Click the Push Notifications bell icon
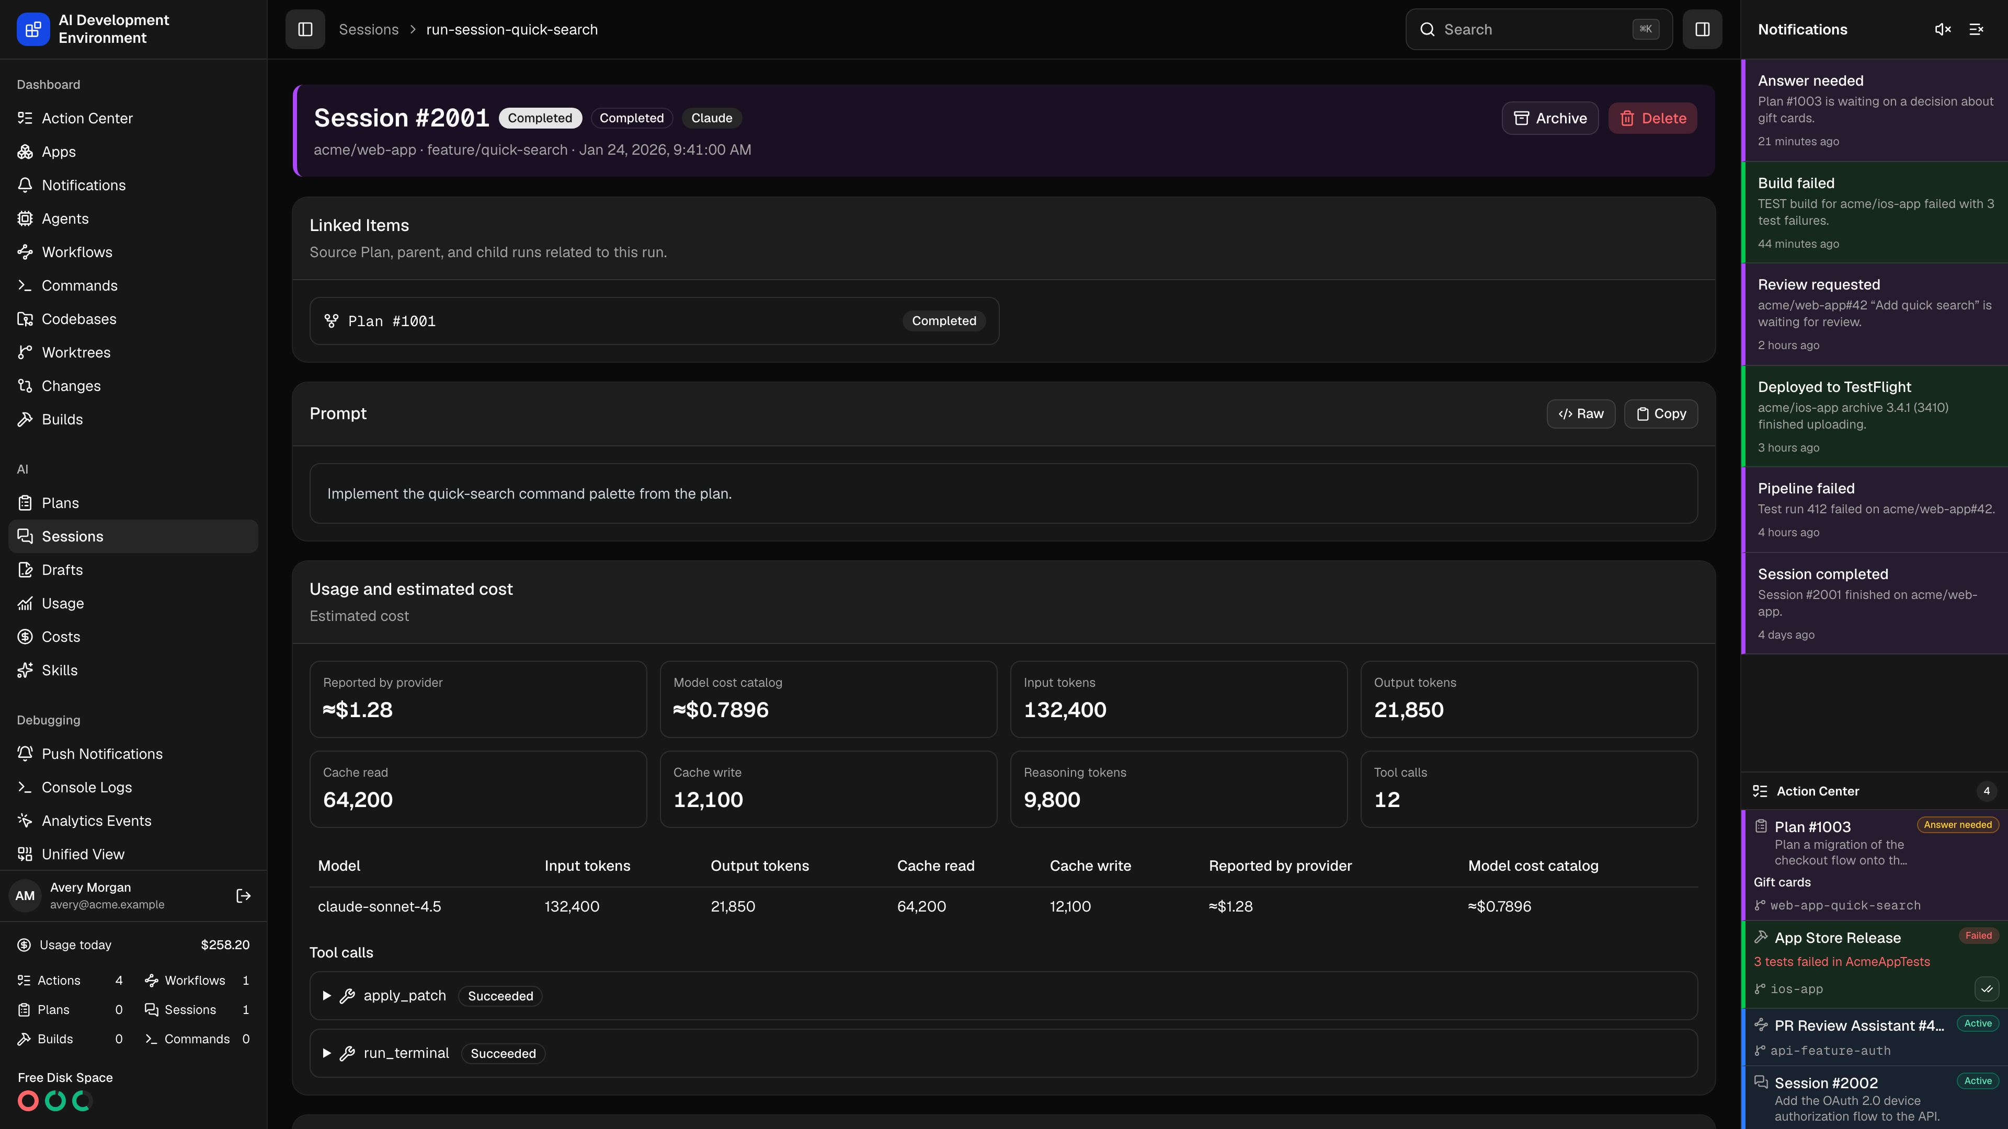 click(x=25, y=753)
